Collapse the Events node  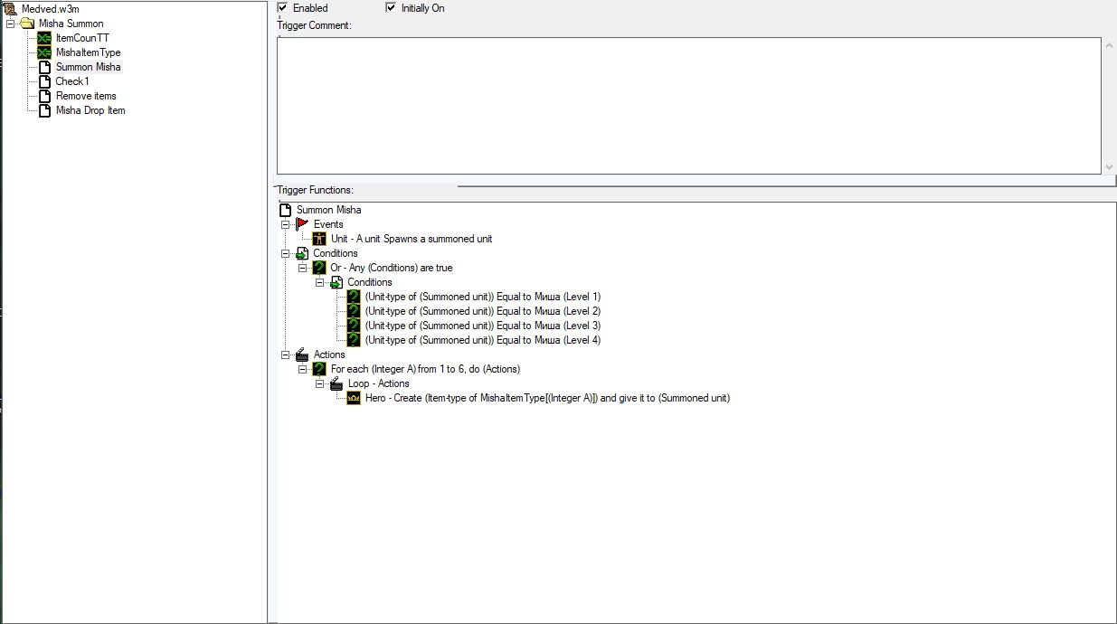(286, 224)
